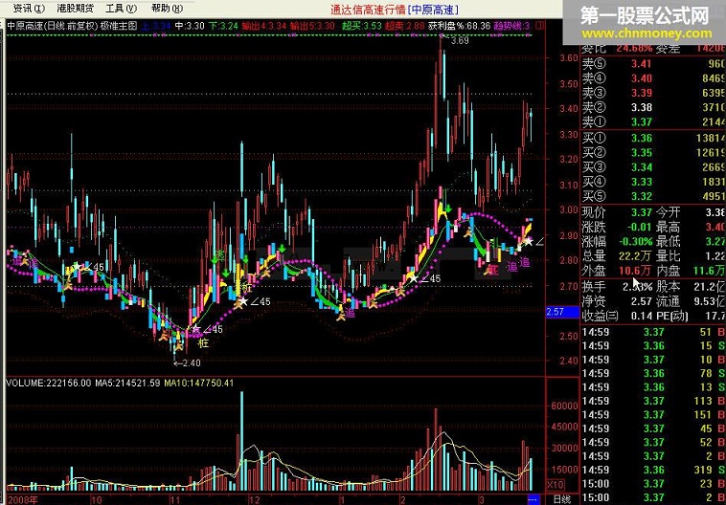
Task: Click the VOLUME:222156.00 label
Action: pos(49,384)
